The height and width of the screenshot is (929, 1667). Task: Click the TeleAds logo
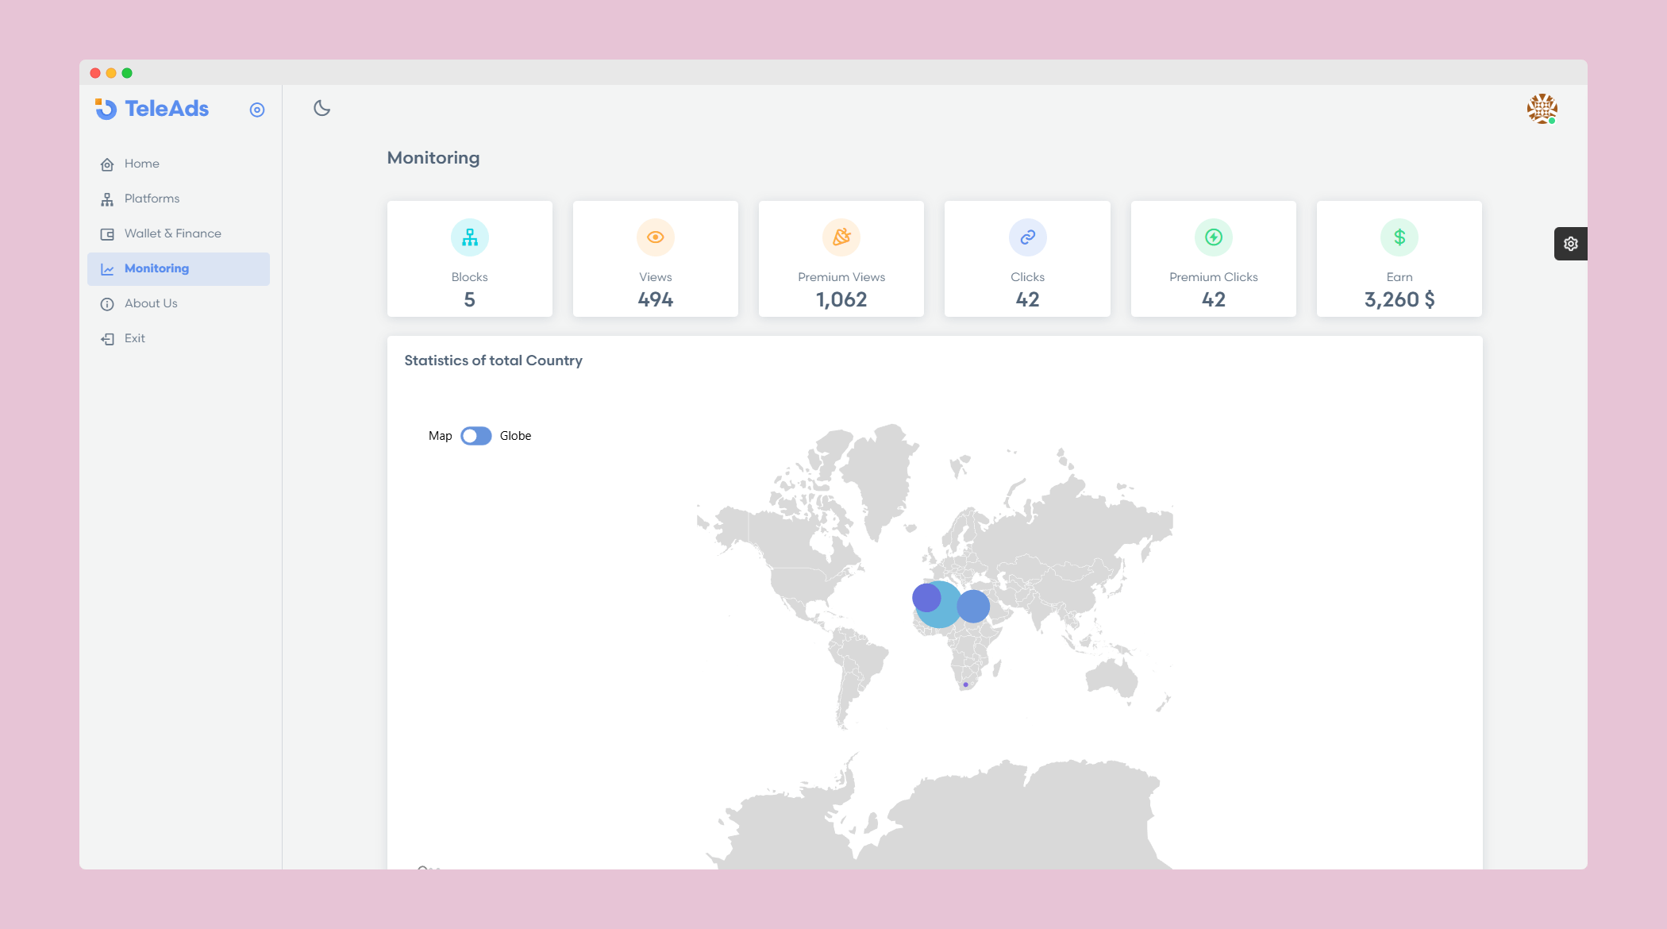(x=152, y=109)
